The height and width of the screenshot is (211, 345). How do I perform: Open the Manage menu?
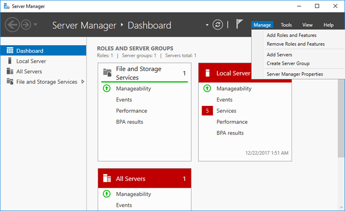[262, 25]
